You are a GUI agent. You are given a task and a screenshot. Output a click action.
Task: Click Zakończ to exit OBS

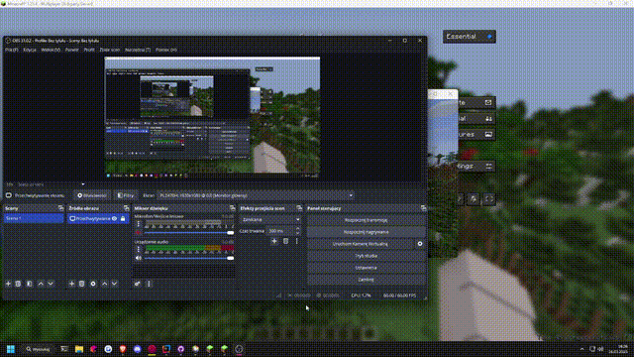(x=366, y=280)
